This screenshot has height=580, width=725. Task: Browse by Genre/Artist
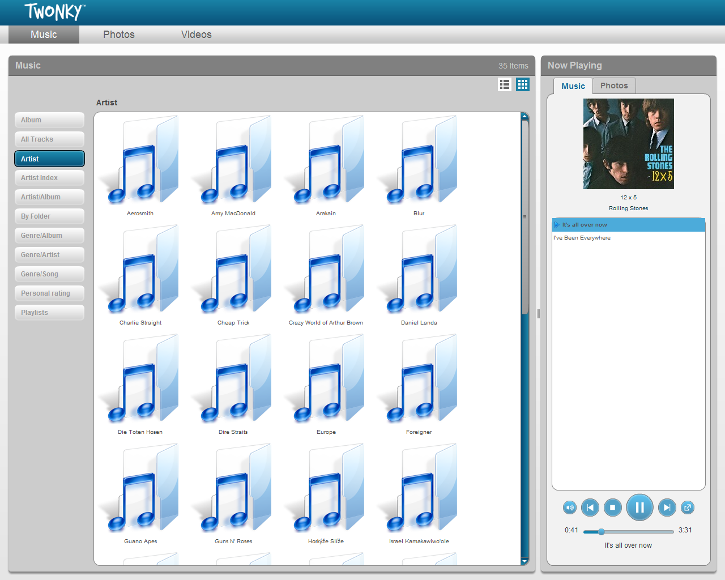tap(49, 255)
